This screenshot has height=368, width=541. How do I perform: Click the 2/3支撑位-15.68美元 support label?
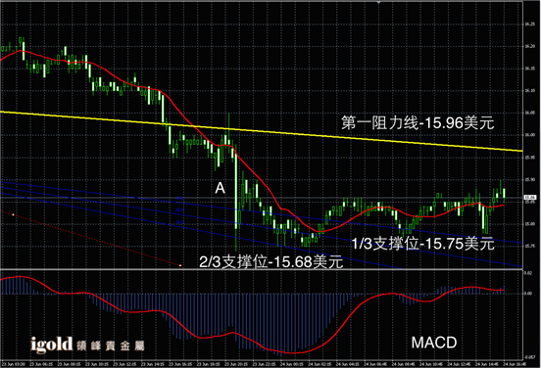(x=271, y=262)
